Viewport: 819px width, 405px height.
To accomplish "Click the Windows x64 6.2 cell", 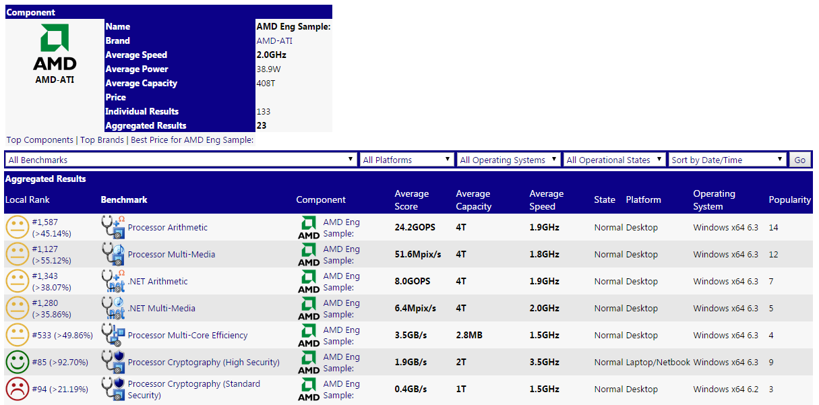I will pos(726,389).
